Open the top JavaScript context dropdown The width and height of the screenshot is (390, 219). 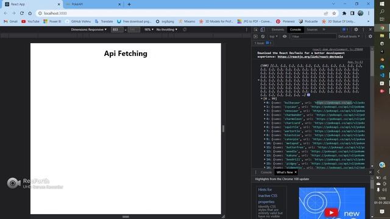tap(274, 36)
